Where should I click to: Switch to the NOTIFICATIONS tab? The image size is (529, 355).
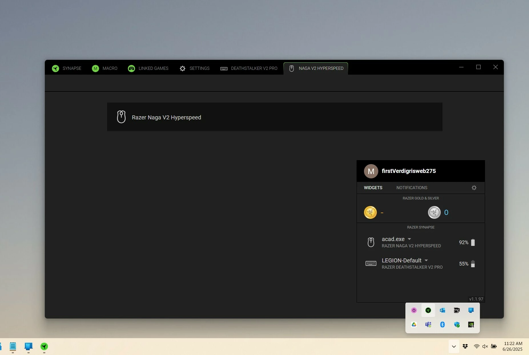412,187
